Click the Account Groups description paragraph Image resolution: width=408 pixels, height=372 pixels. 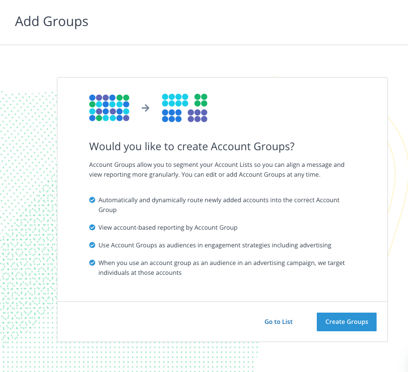217,169
